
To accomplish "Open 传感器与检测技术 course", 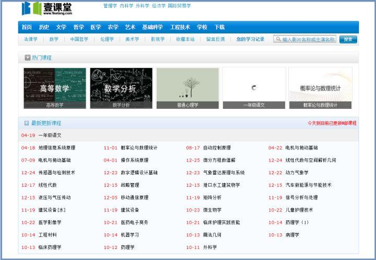I will coord(57,173).
